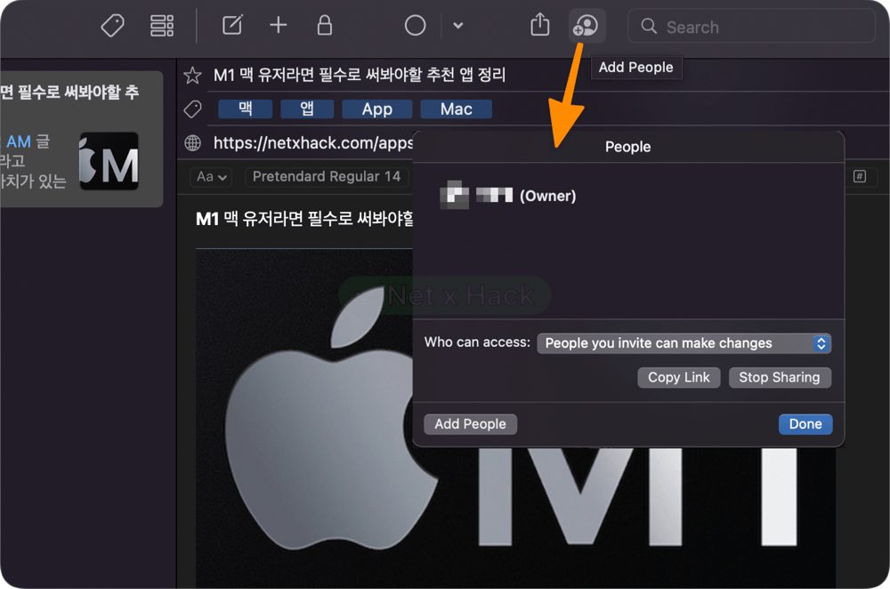Image resolution: width=890 pixels, height=589 pixels.
Task: Click the Stop Sharing button
Action: tap(780, 377)
